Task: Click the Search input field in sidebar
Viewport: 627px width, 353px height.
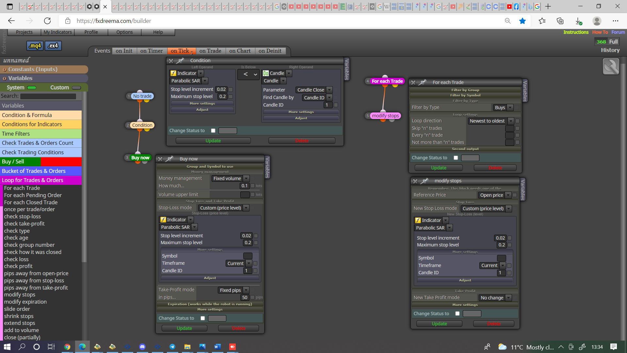Action: click(48, 96)
